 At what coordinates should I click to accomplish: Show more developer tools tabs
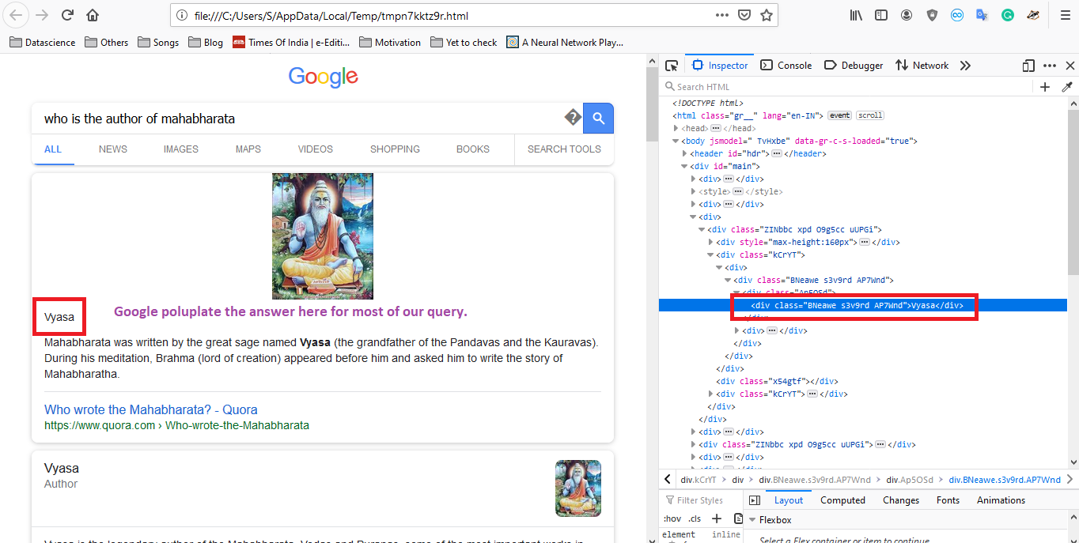[x=965, y=66]
